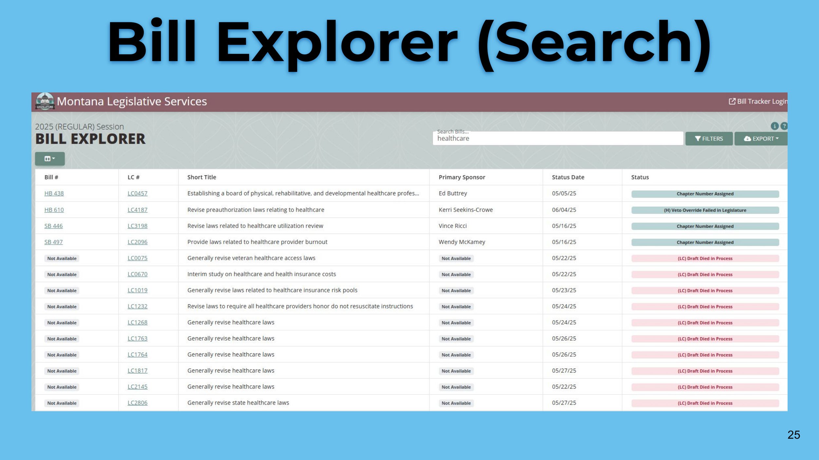Image resolution: width=819 pixels, height=460 pixels.
Task: Open draft LC2806 link
Action: coord(137,403)
